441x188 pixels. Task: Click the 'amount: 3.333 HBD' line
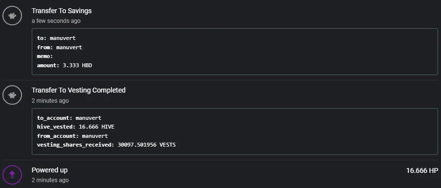click(65, 66)
